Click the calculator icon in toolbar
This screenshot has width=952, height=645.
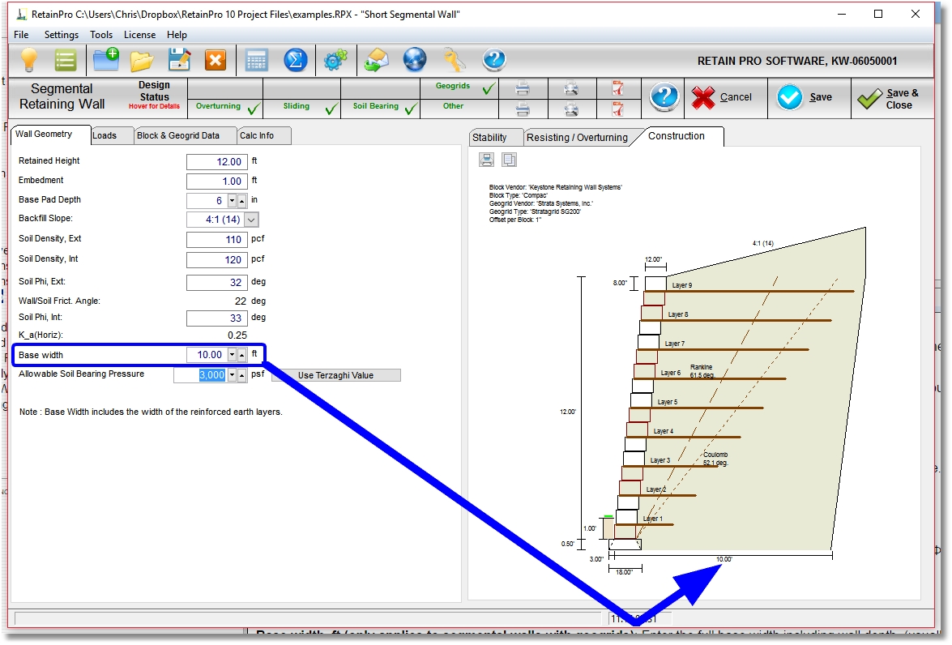click(x=257, y=60)
